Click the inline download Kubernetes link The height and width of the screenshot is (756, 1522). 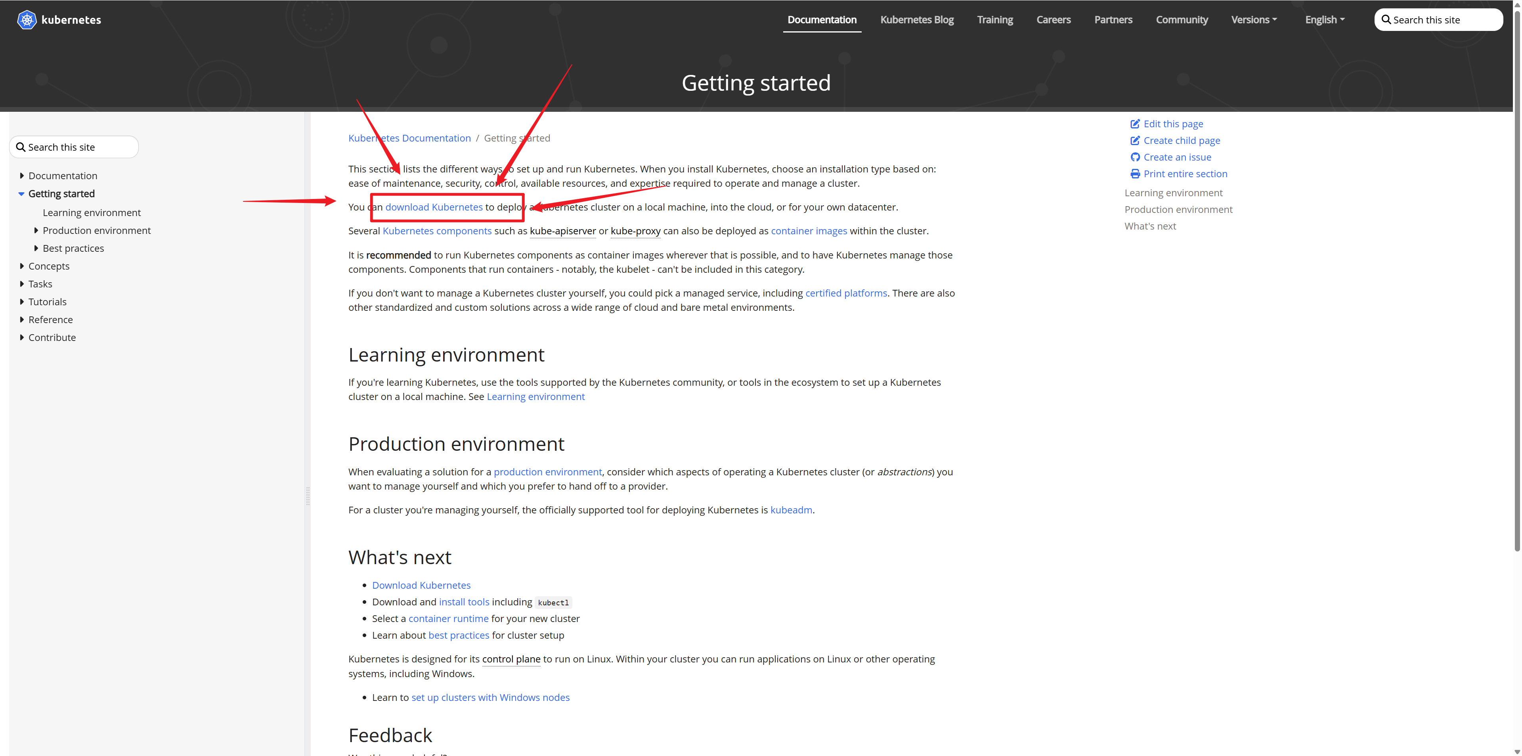pos(434,207)
